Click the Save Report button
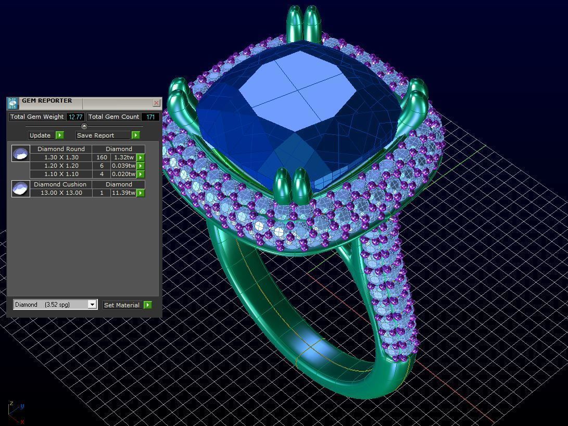Screen dimensions: 568x426 [x=103, y=135]
